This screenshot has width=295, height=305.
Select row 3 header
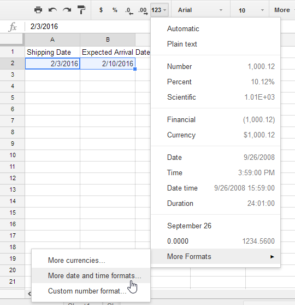[x=13, y=75]
